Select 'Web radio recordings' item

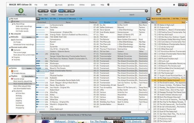pyautogui.click(x=24, y=26)
